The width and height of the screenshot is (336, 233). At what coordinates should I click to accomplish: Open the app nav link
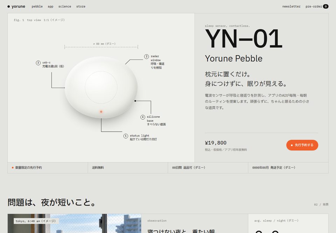click(50, 6)
